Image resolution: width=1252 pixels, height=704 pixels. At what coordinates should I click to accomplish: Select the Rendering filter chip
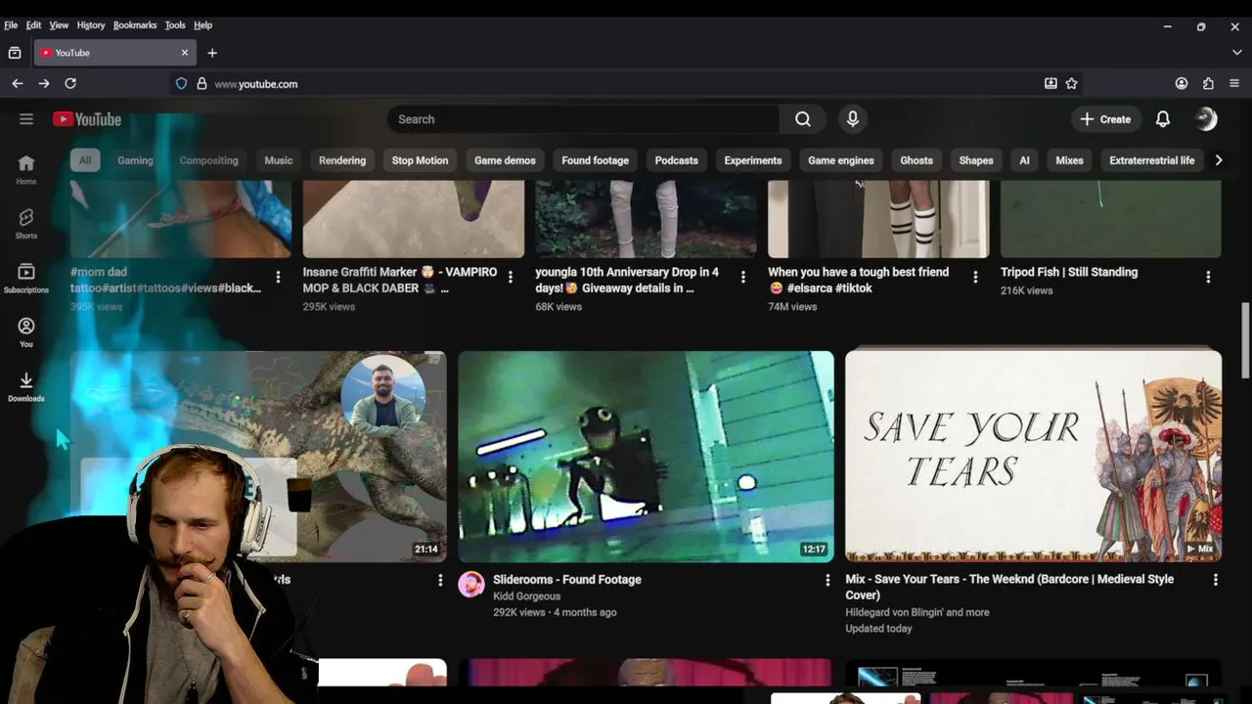pos(342,160)
